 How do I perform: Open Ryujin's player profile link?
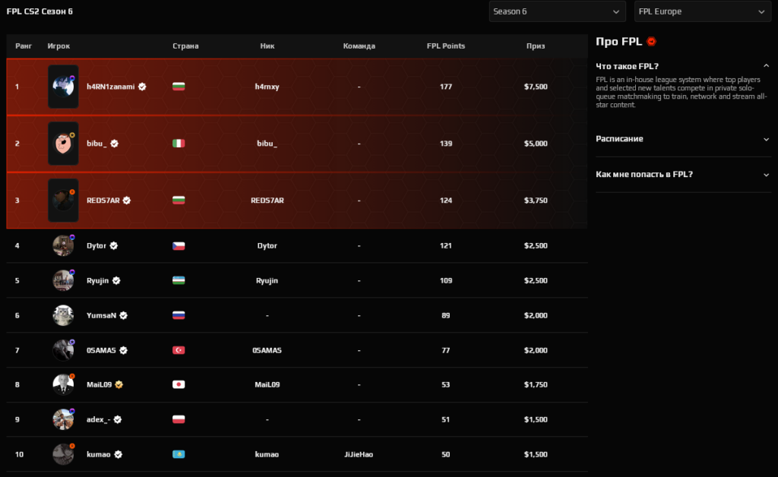click(98, 280)
